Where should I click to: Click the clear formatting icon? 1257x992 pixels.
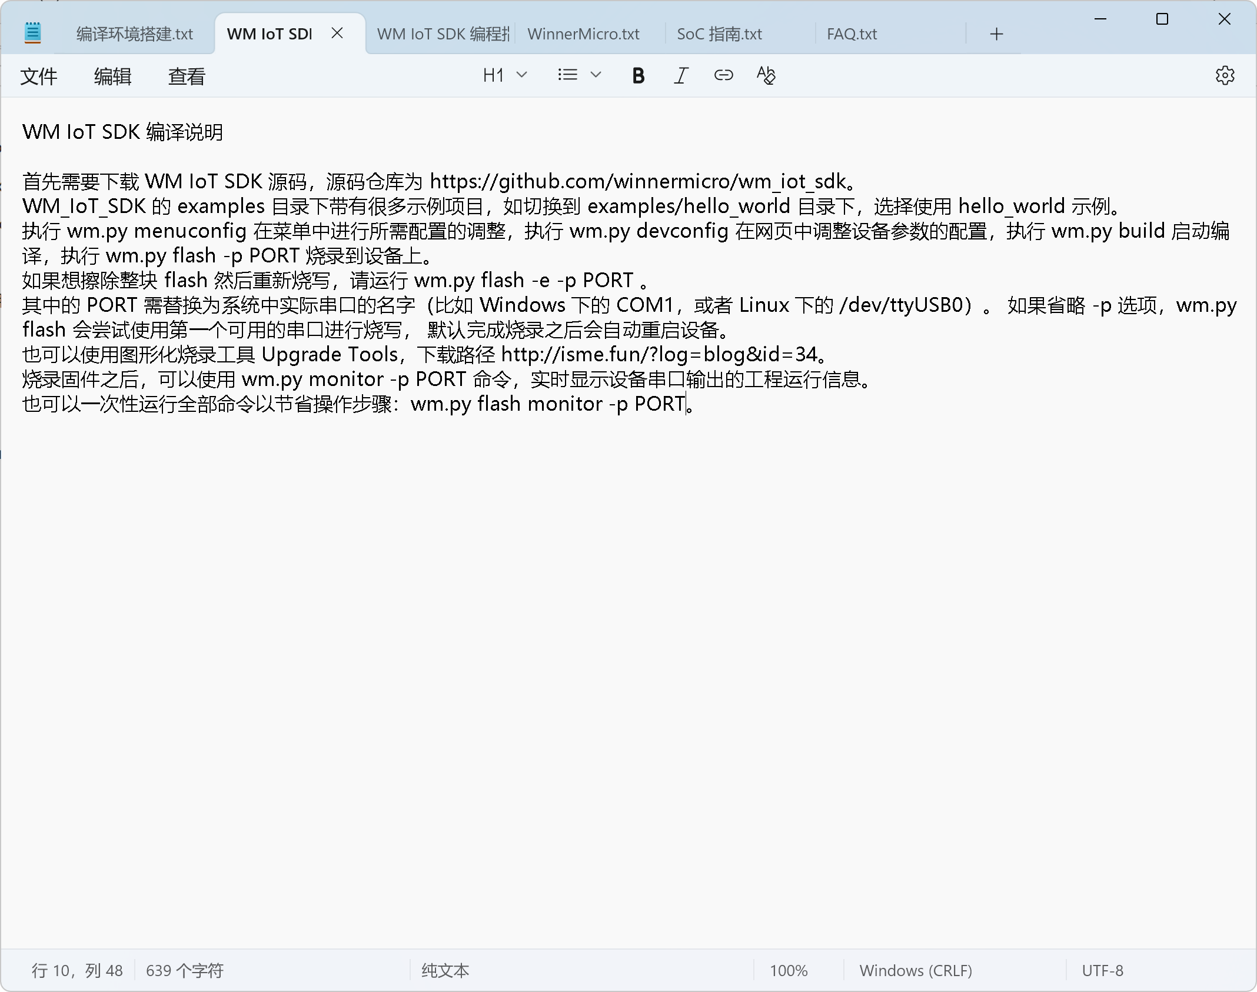[766, 75]
